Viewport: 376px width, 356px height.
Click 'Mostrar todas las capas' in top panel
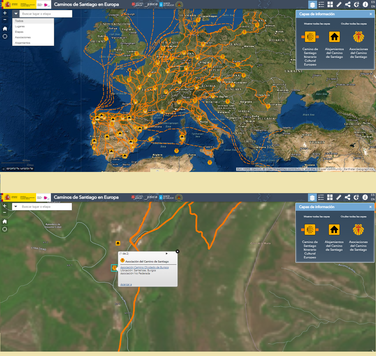[x=317, y=24]
